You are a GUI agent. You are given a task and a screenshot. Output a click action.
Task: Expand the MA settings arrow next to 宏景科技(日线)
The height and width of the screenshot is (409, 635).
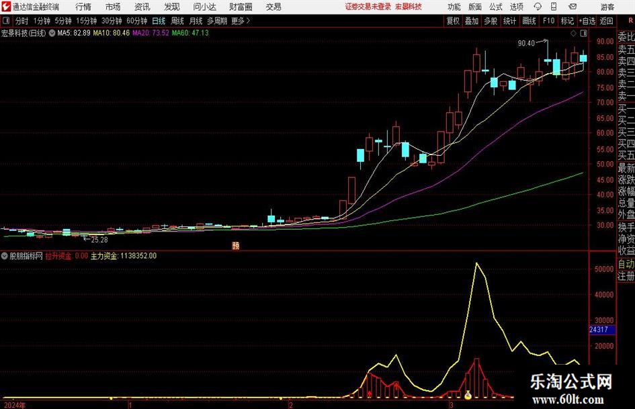click(x=52, y=33)
